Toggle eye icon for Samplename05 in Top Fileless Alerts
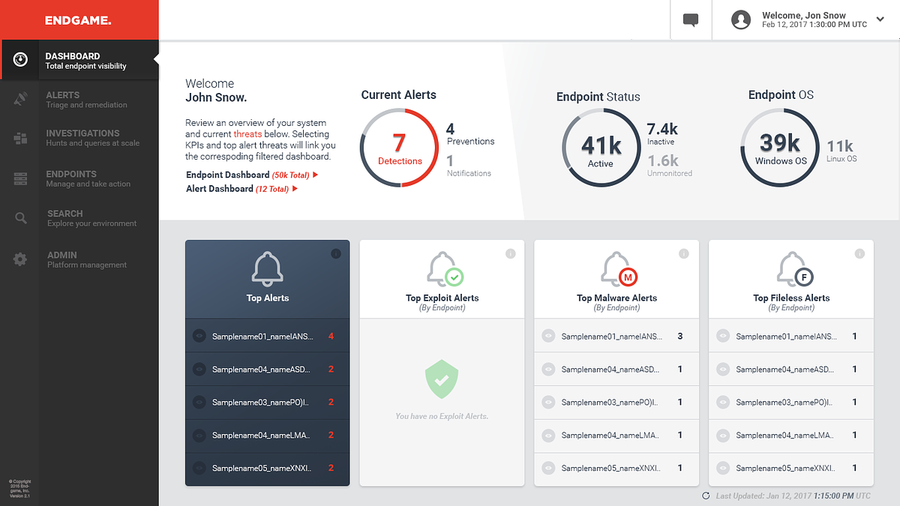The width and height of the screenshot is (900, 506). click(723, 468)
